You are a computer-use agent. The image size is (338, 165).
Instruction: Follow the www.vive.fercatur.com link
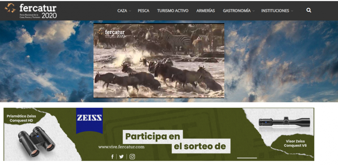click(x=121, y=147)
